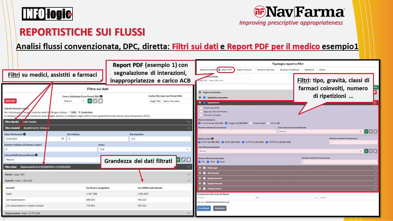
Task: Click drag handle icon of Politerapie section
Action: pos(200,168)
